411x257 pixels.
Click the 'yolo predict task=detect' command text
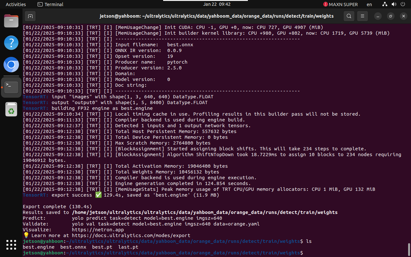coord(147,218)
